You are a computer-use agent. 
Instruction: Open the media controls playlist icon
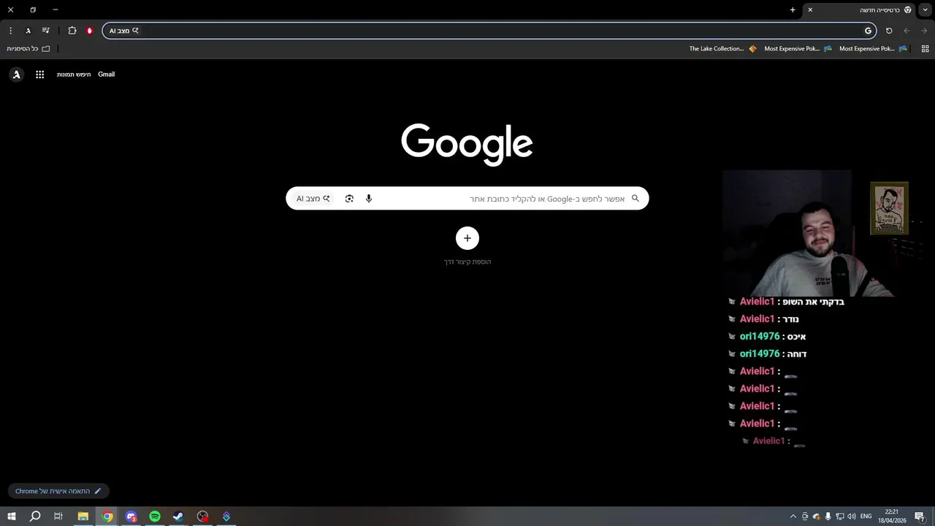pyautogui.click(x=46, y=31)
